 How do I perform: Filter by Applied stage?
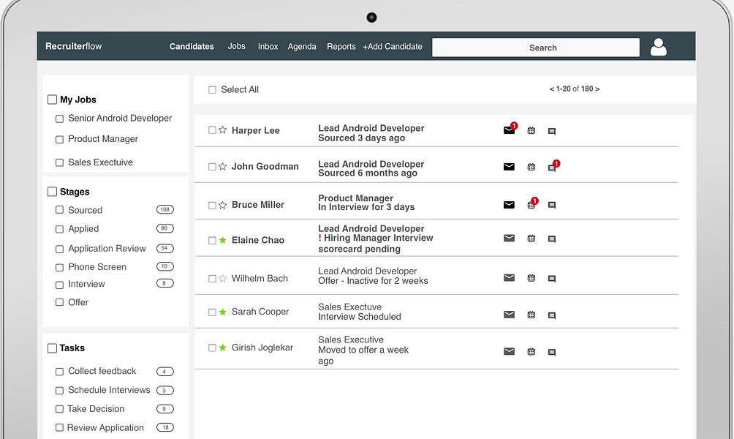click(x=59, y=229)
